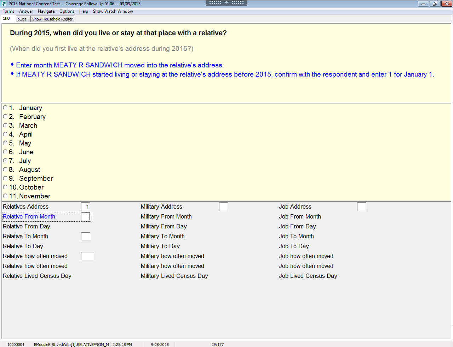Screen dimensions: 453x347
Task: Click the 'Relative From Day' label
Action: pyautogui.click(x=27, y=227)
